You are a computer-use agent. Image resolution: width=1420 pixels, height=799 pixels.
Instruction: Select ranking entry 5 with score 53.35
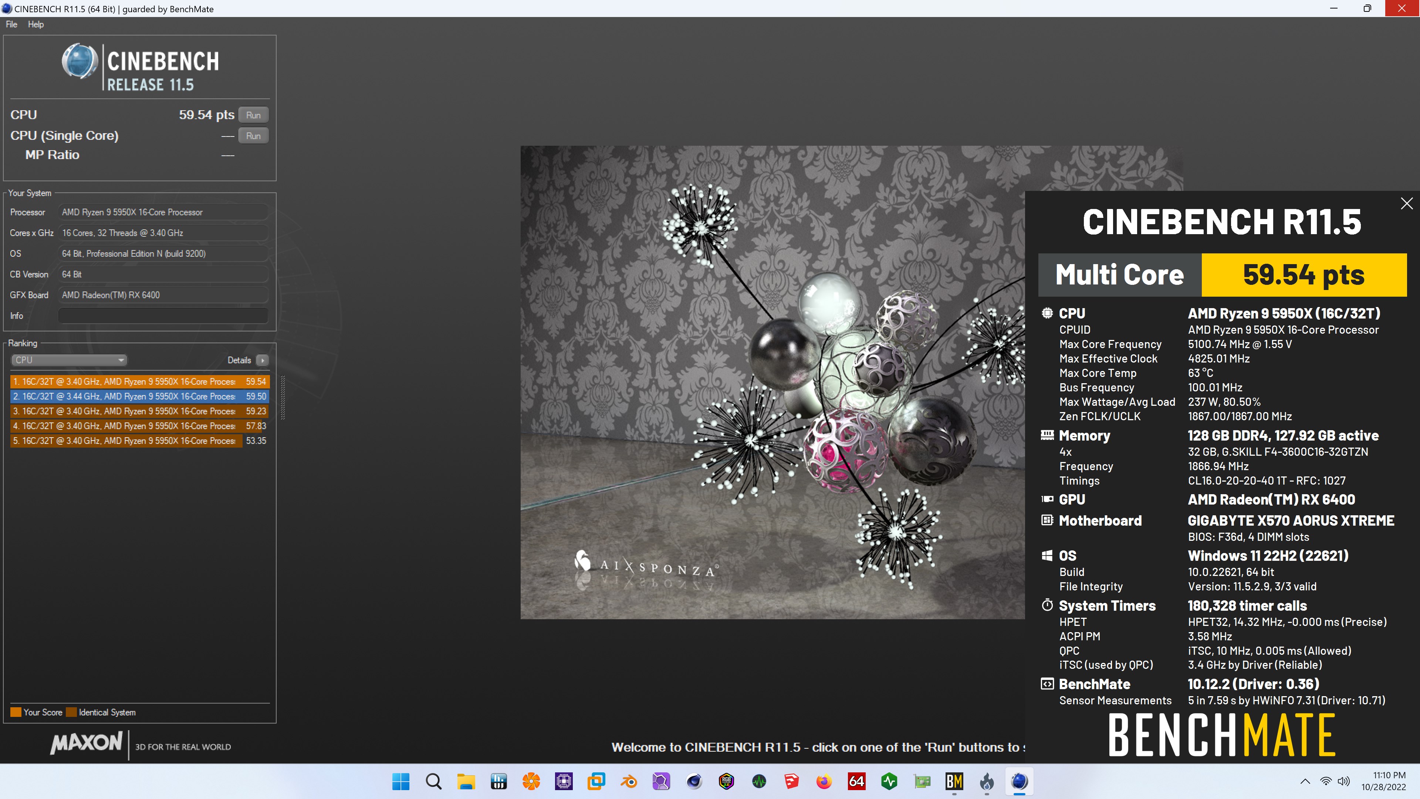[139, 441]
